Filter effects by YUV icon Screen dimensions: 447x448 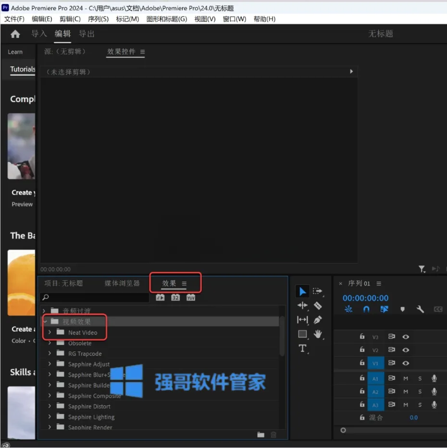191,298
